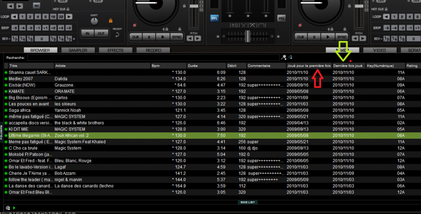Viewport: 421px width, 214px height.
Task: Select the first crossfader curve icon
Action: coord(234,25)
